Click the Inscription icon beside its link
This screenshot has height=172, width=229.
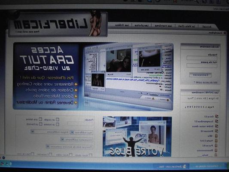(225, 33)
